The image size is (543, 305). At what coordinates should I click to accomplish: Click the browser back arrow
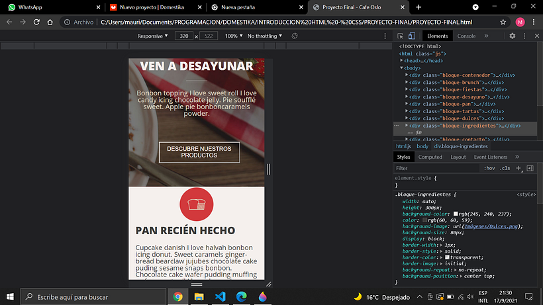(x=9, y=22)
